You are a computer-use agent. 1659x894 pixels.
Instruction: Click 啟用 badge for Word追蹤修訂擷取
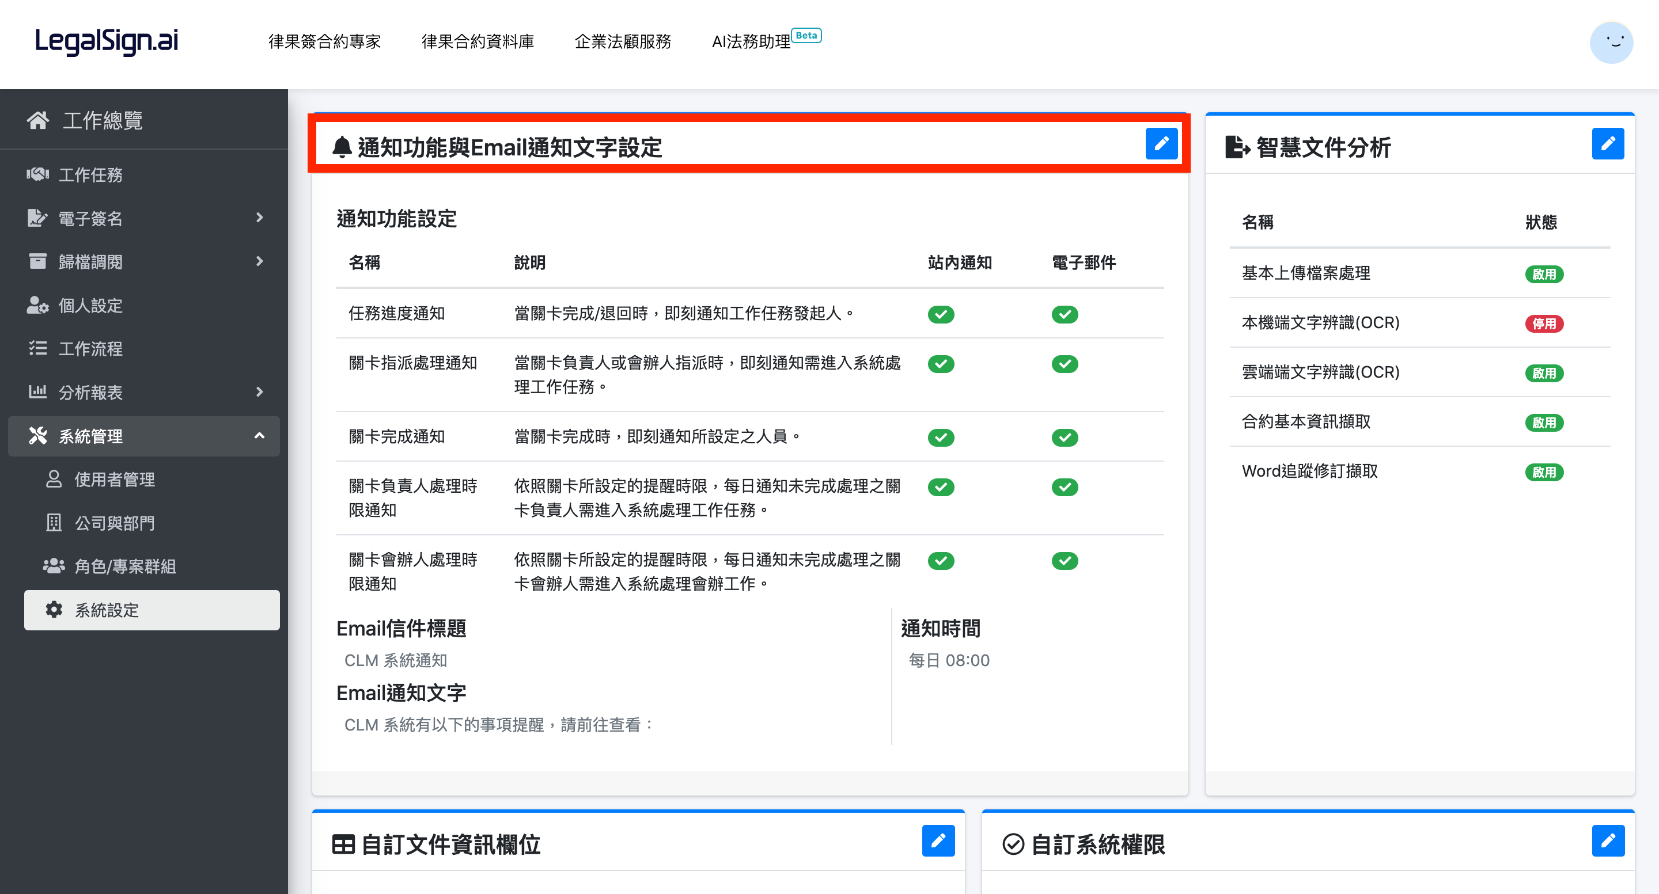pos(1544,473)
